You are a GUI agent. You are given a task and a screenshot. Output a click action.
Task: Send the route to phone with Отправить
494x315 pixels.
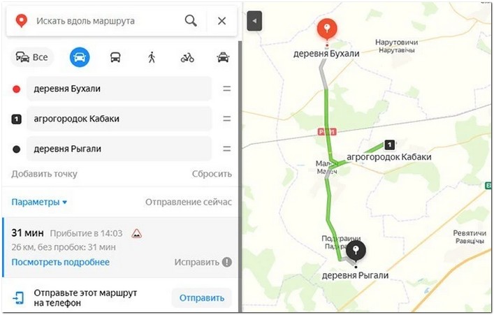click(202, 298)
